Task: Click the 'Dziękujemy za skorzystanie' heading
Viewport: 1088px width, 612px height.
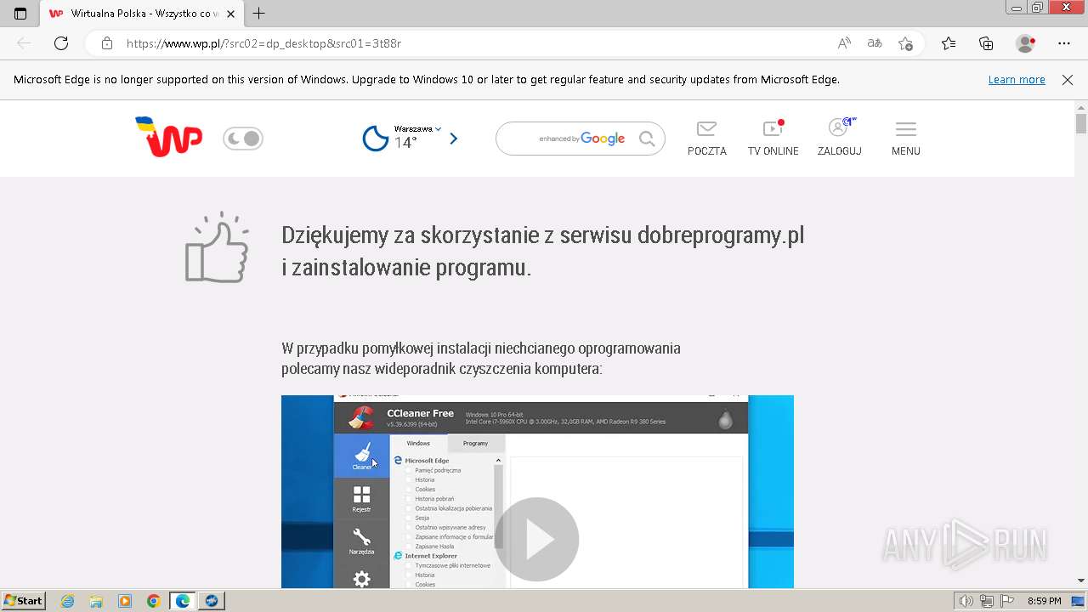Action: click(542, 251)
